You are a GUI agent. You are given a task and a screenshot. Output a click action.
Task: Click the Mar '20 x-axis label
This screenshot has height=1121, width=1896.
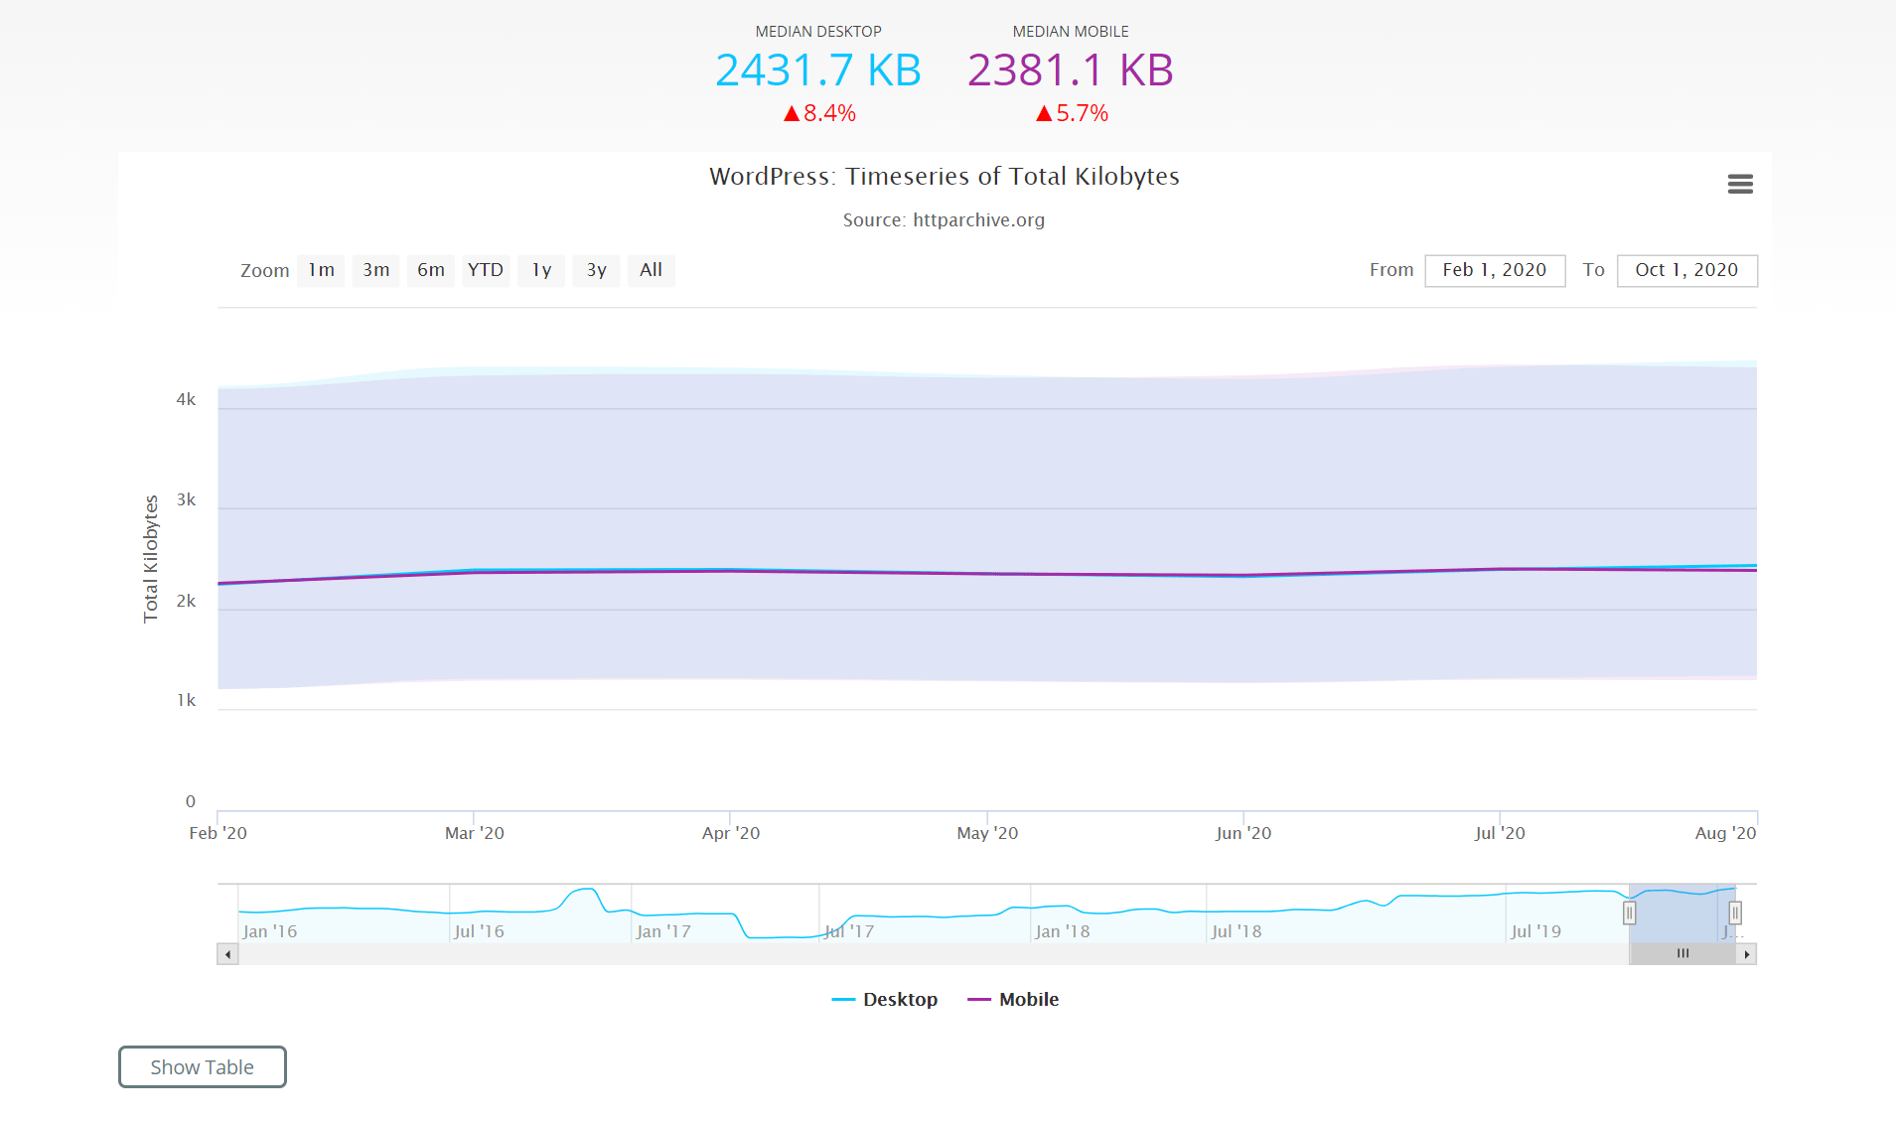click(x=475, y=833)
